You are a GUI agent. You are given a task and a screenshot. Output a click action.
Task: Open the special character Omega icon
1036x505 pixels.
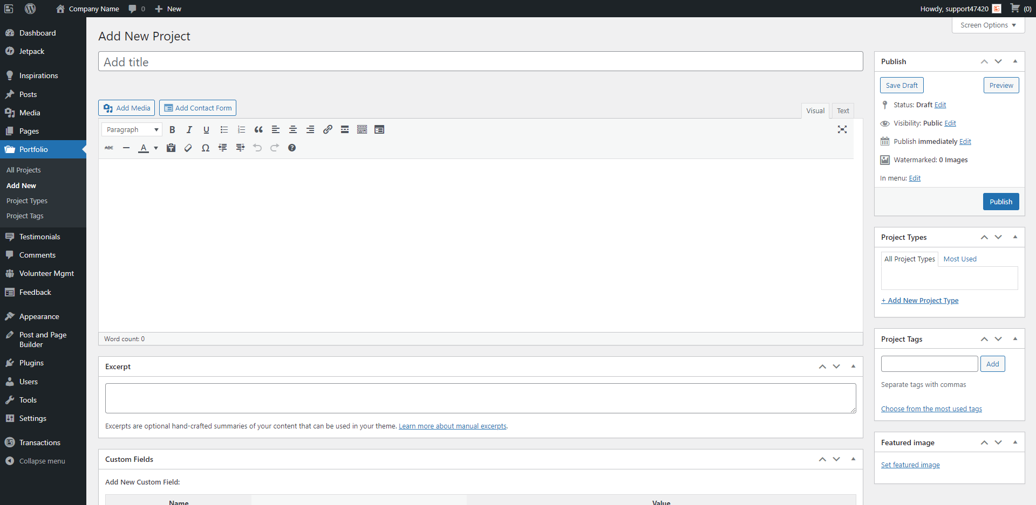[x=206, y=148]
